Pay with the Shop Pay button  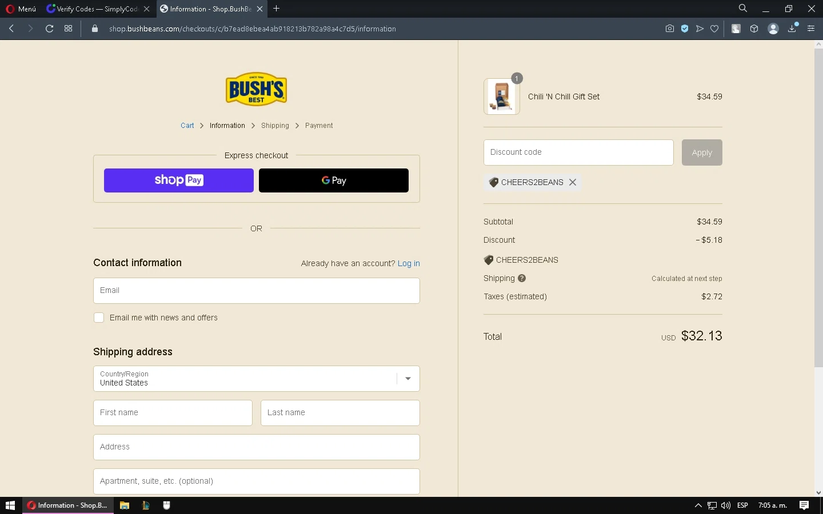(179, 180)
